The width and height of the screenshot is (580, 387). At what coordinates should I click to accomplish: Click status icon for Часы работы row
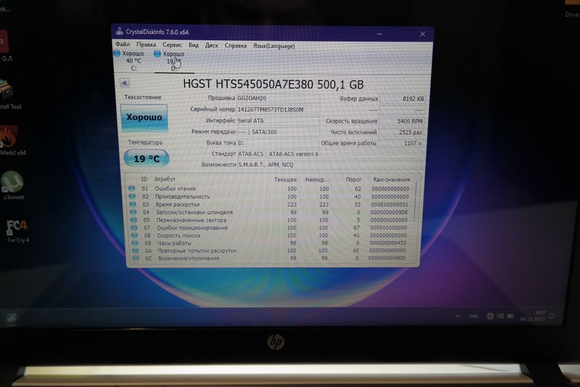coord(135,243)
